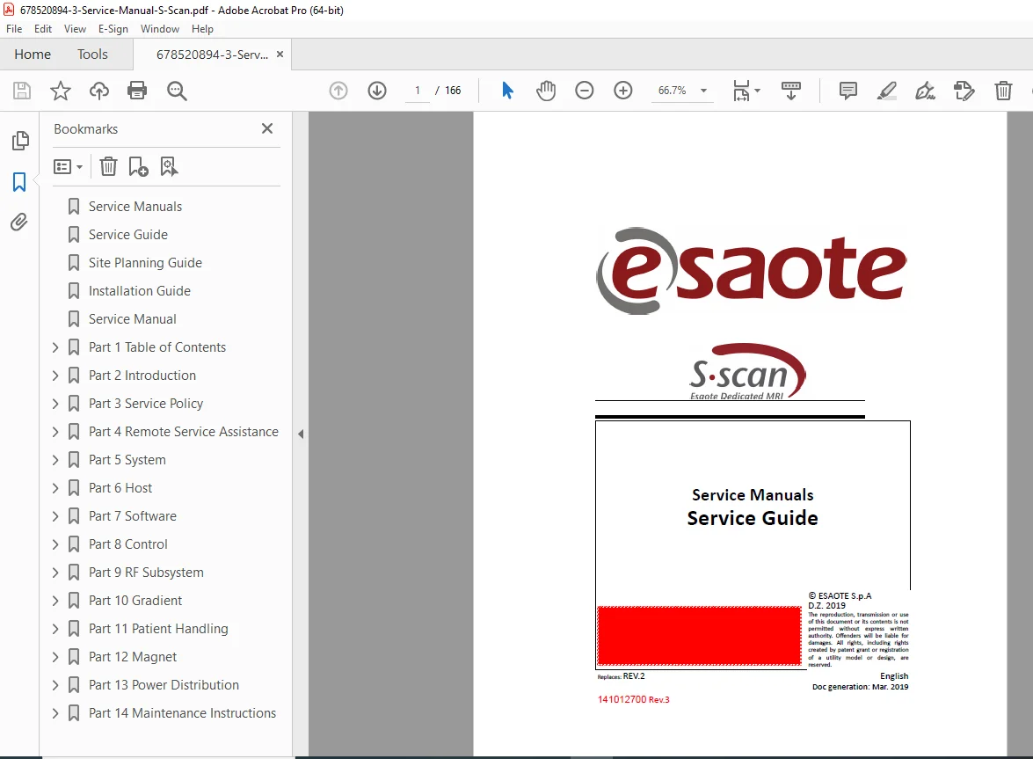Jump to Service Manuals bookmark
1033x759 pixels.
point(135,207)
